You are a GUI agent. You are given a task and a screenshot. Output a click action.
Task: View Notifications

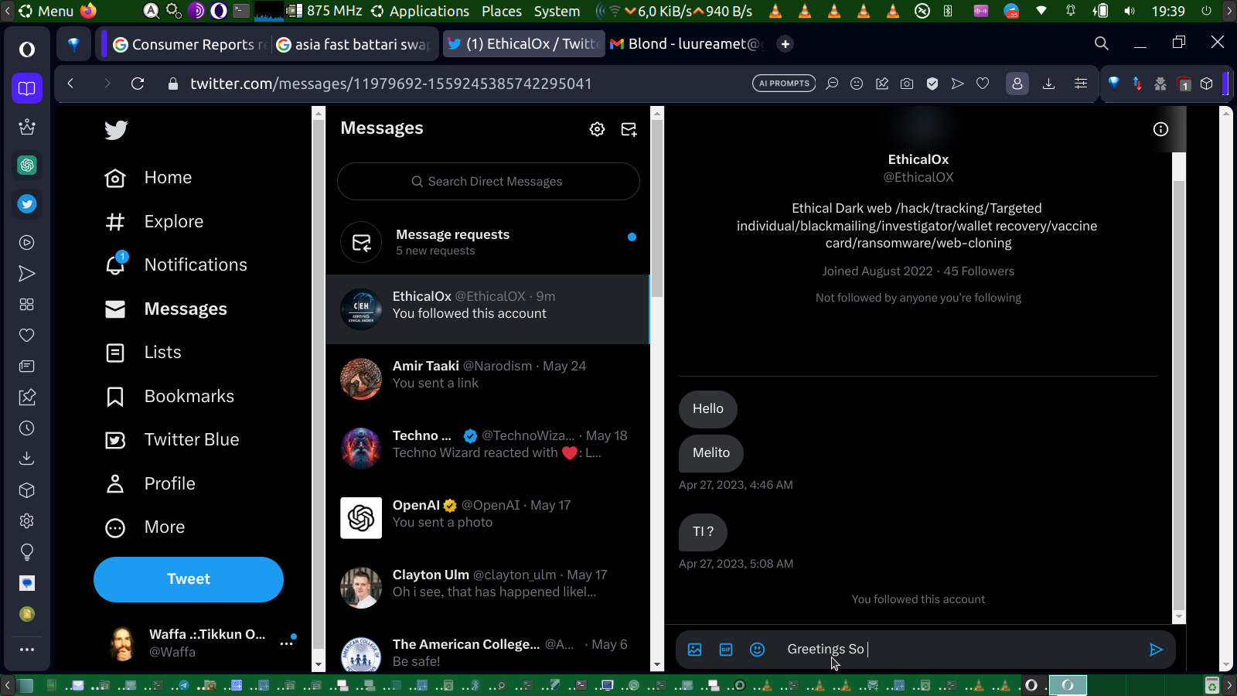tap(175, 265)
